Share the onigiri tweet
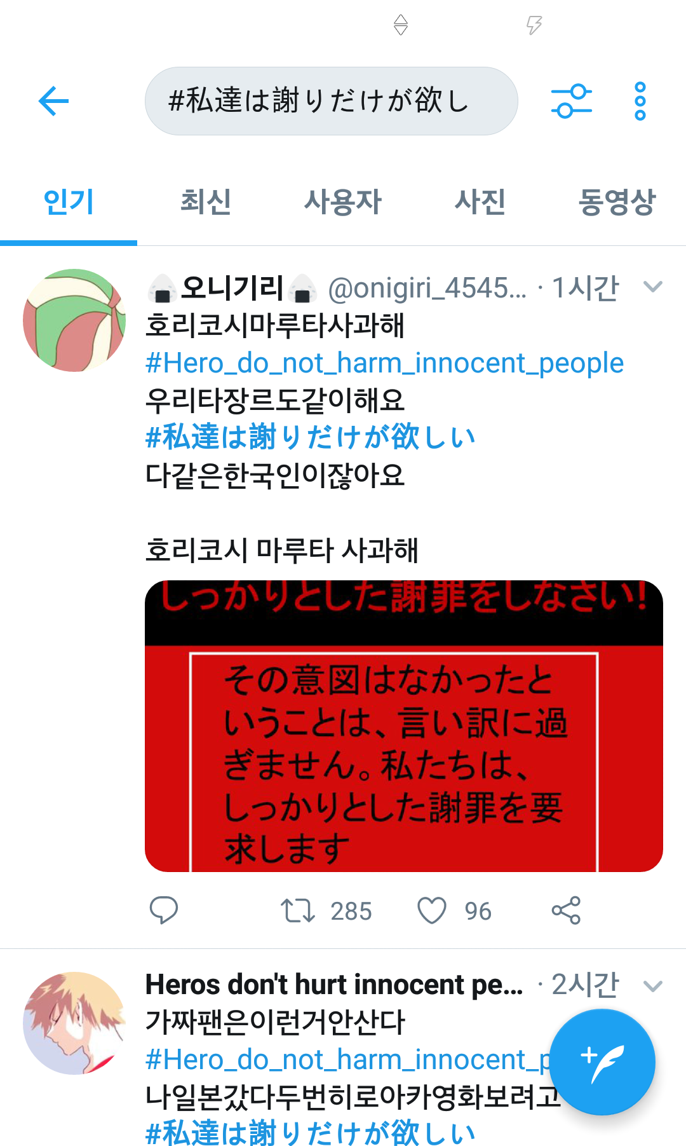The height and width of the screenshot is (1146, 686). tap(566, 910)
